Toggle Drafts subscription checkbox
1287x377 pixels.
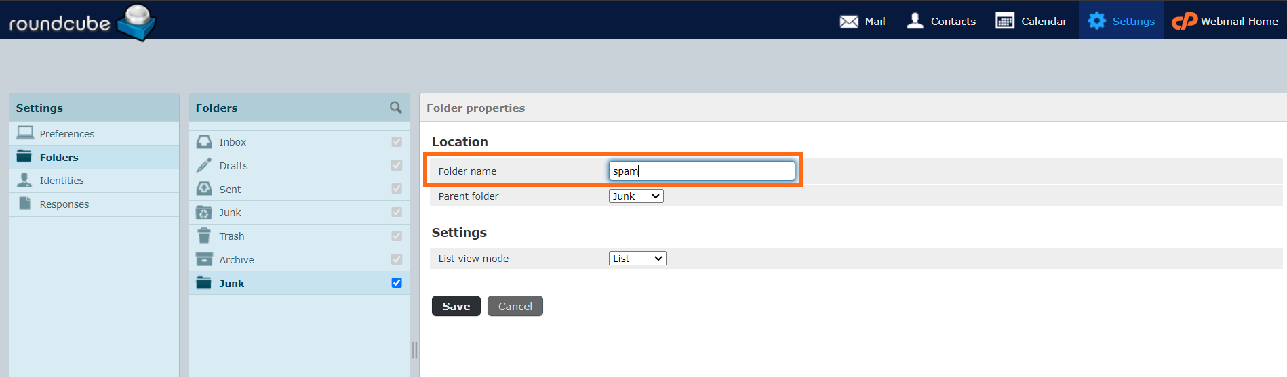pos(397,165)
